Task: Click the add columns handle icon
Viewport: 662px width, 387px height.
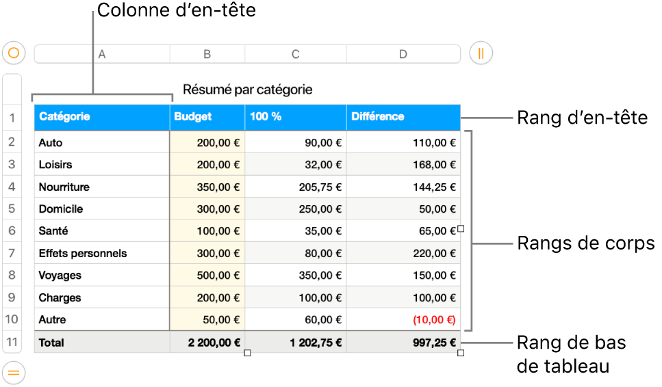Action: [481, 53]
